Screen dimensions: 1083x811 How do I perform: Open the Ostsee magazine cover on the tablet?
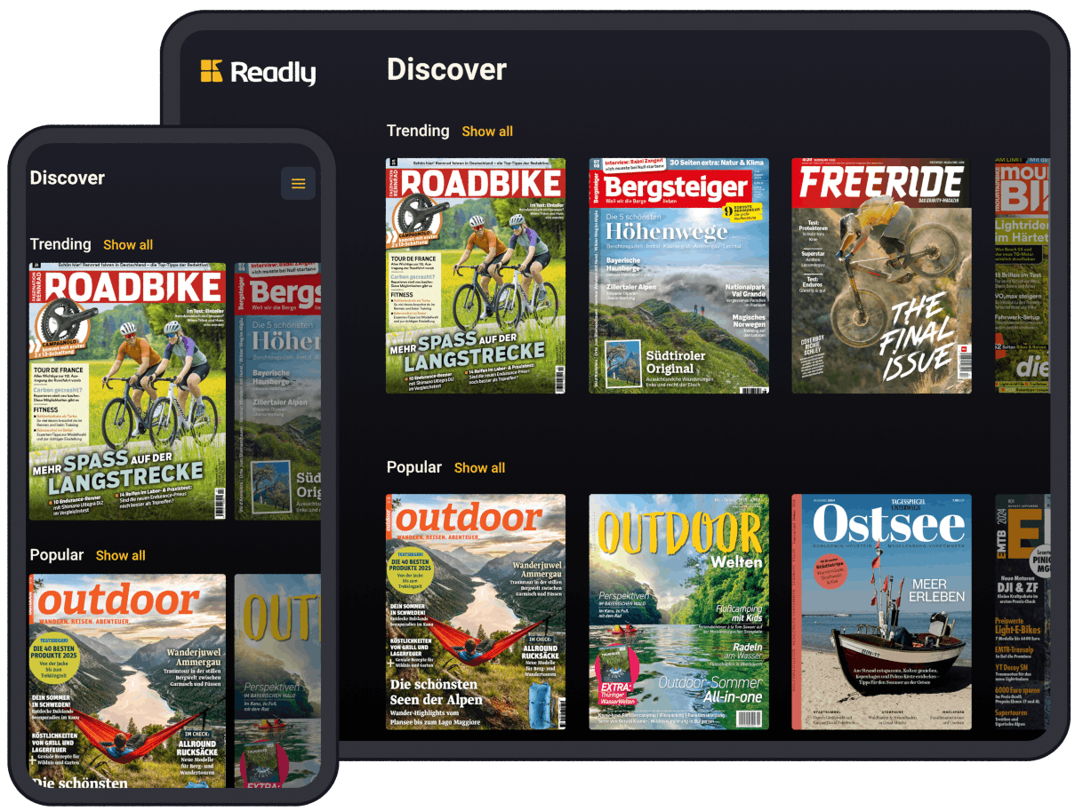tap(882, 612)
